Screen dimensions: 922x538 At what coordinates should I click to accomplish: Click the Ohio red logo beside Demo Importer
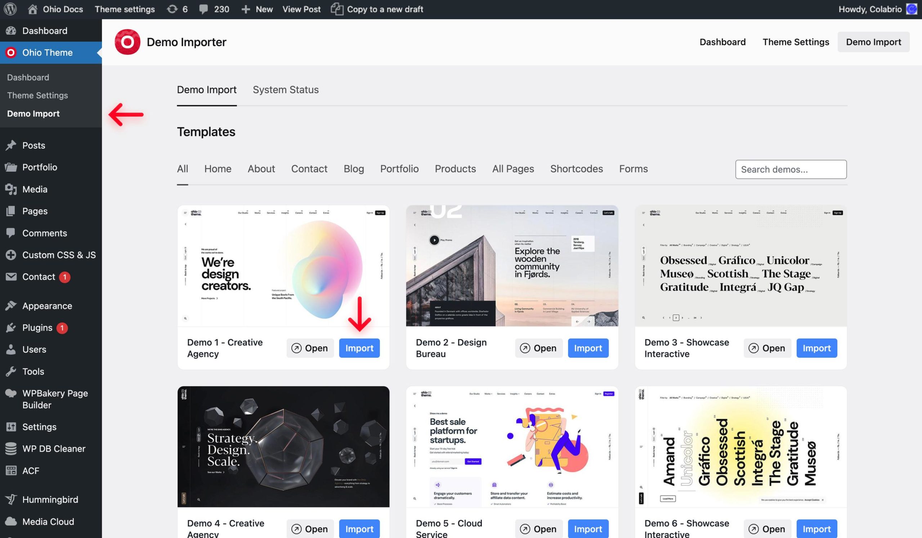pos(127,42)
